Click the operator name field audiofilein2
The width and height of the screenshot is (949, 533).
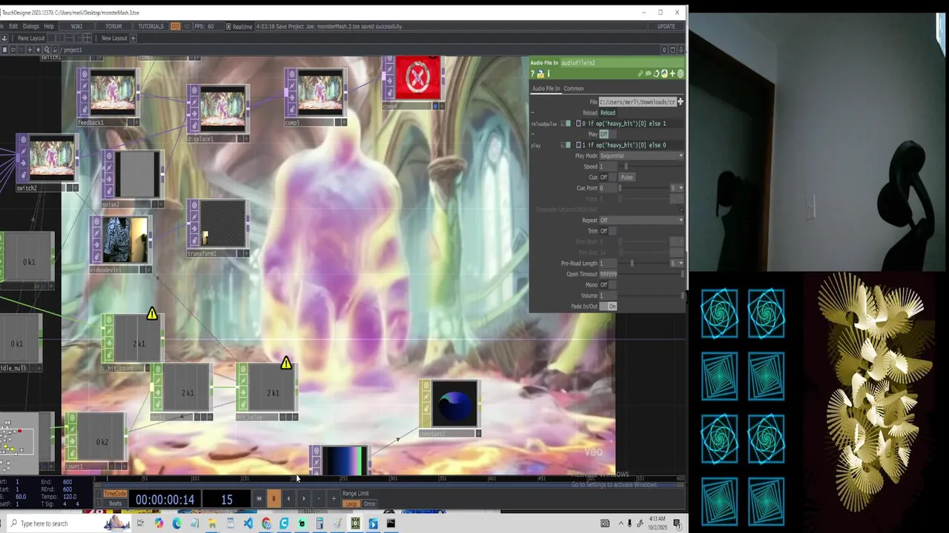coord(620,63)
